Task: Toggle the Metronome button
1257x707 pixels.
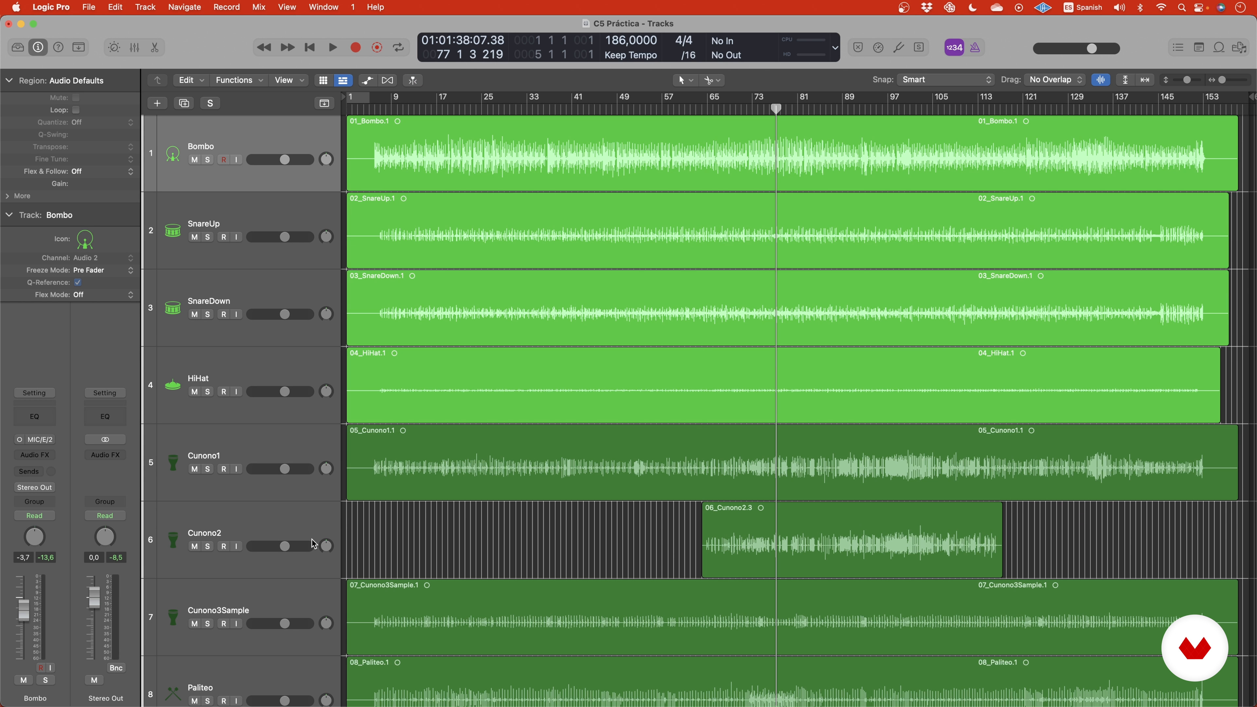Action: point(975,48)
